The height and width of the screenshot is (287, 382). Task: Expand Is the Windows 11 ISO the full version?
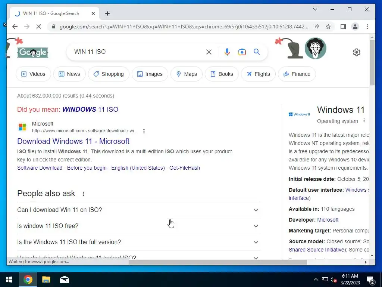tap(139, 242)
